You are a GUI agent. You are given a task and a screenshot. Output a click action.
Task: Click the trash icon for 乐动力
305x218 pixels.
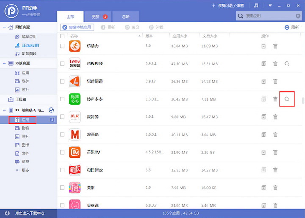click(x=275, y=46)
